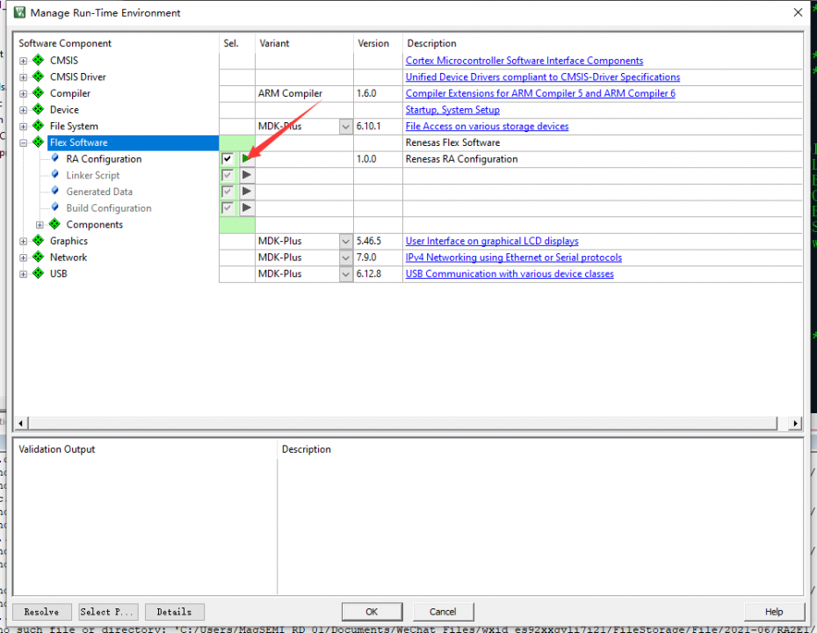Click the play button in Linker Script row
Image resolution: width=817 pixels, height=633 pixels.
coord(247,175)
